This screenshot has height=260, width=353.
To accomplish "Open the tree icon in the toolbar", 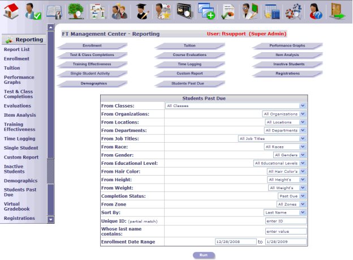I will coord(76,10).
